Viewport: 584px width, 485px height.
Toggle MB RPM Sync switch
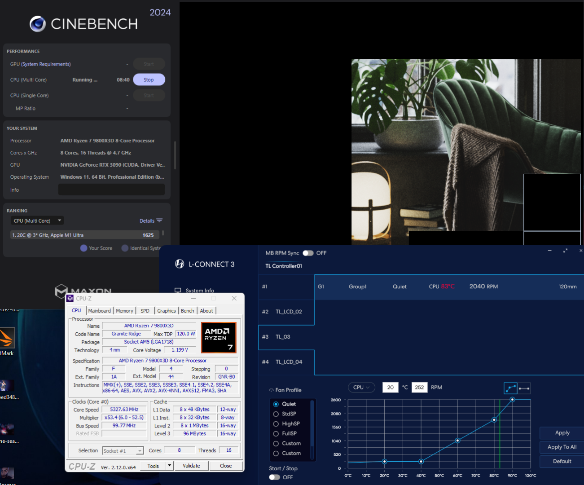pyautogui.click(x=308, y=253)
